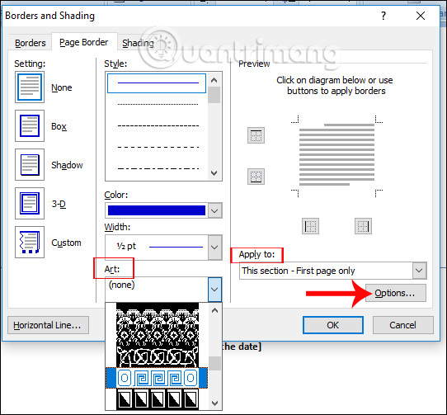
Task: Expand the Width dropdown list
Action: tap(214, 248)
